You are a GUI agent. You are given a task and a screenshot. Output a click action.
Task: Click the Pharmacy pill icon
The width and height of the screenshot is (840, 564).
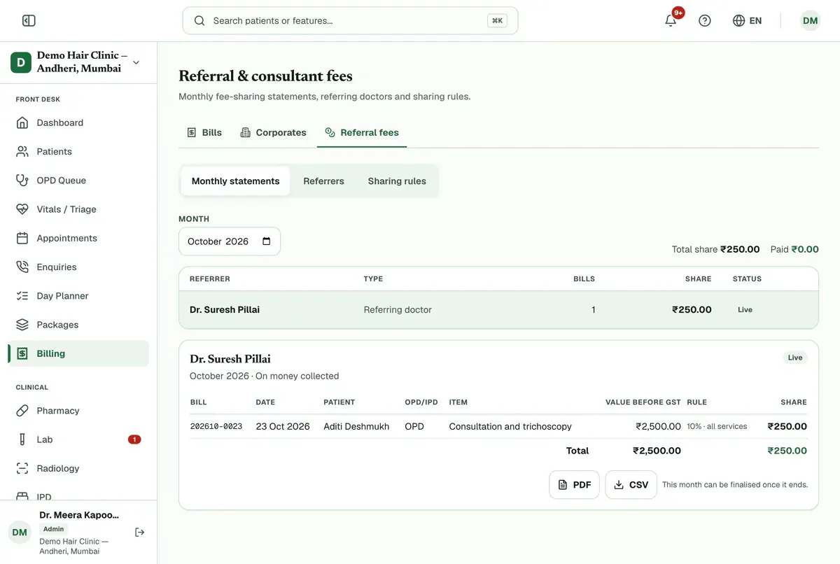(22, 411)
